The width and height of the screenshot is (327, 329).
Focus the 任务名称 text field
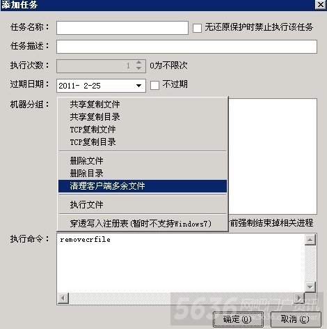point(122,28)
